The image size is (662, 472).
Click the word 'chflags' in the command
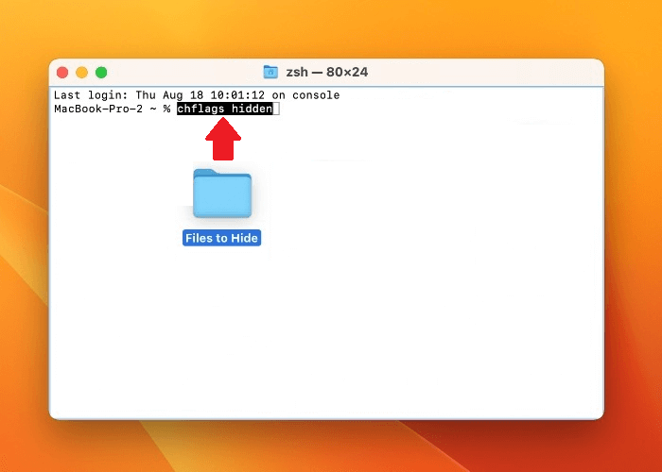[197, 110]
